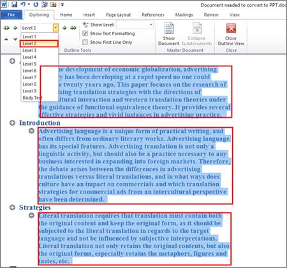Open the File tab
The image size is (287, 268).
point(11,15)
